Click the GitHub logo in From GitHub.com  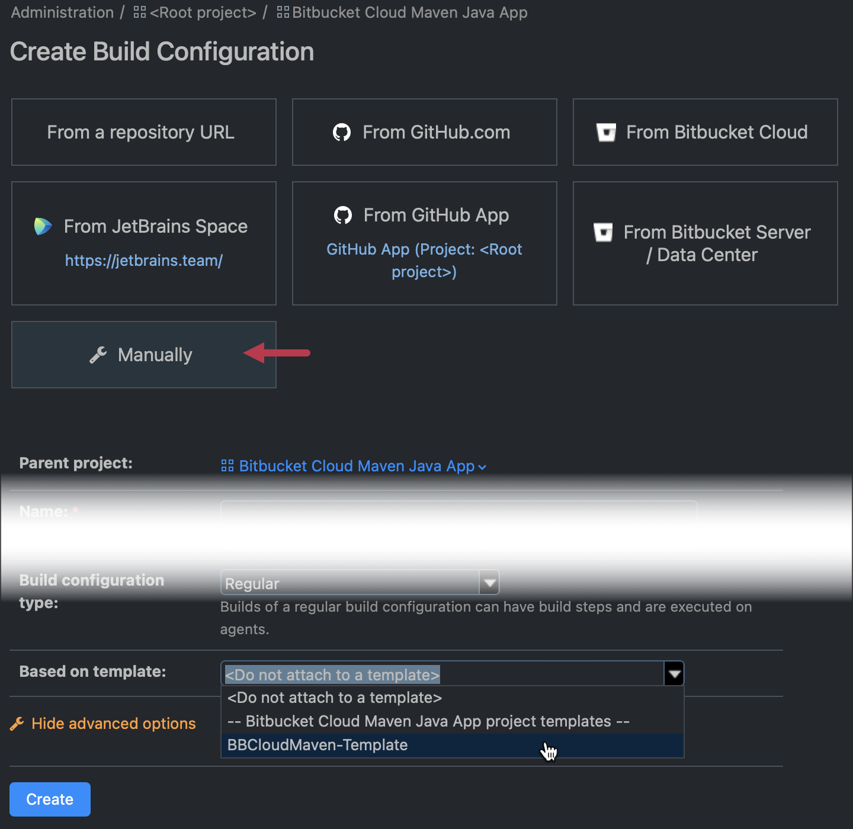pos(342,132)
